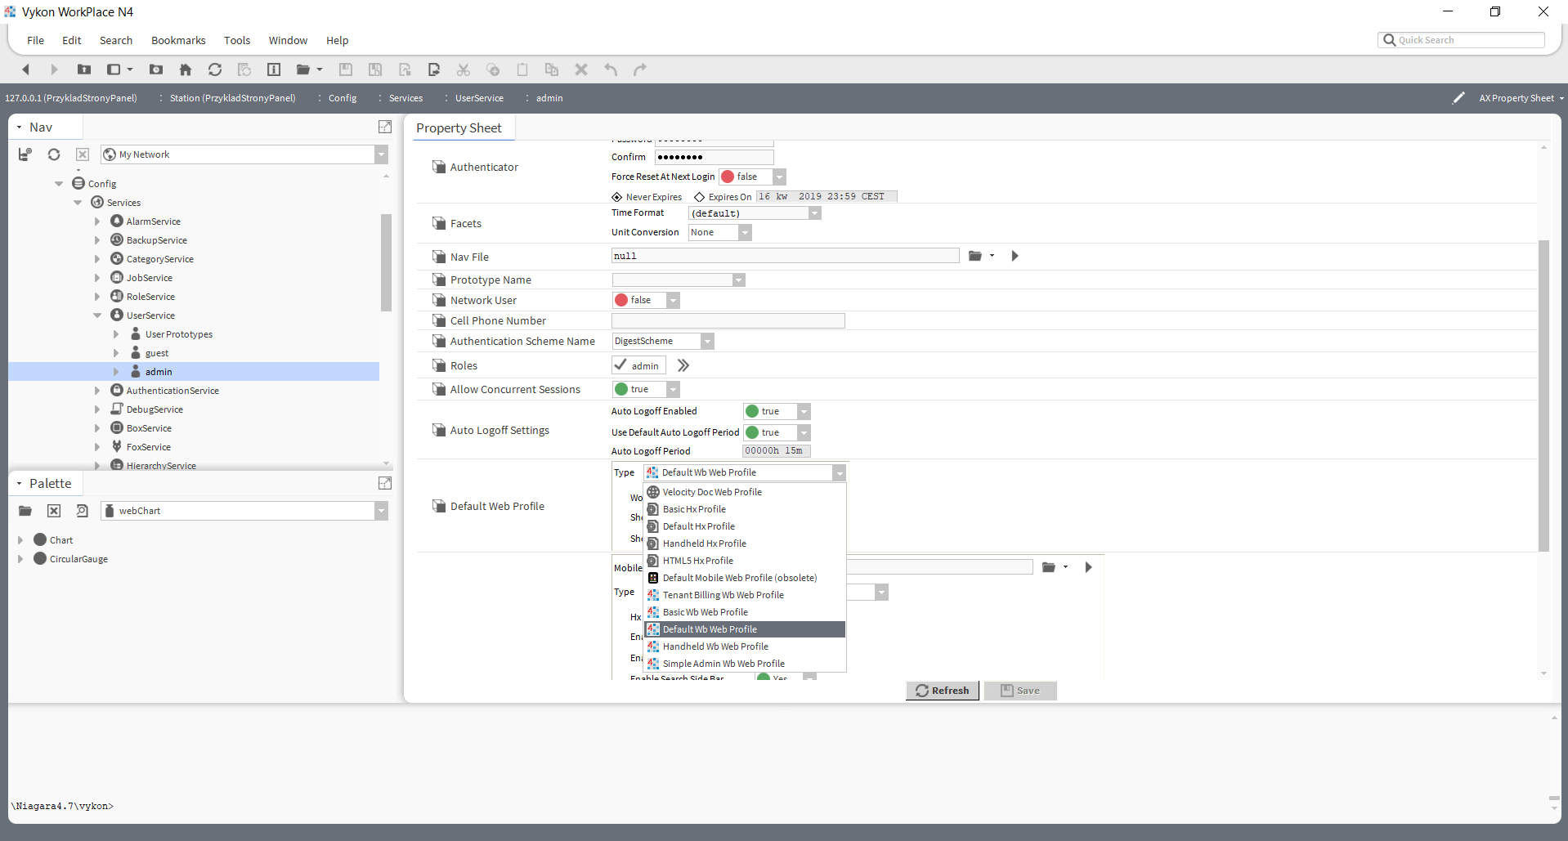Click the Home icon in toolbar
Image resolution: width=1568 pixels, height=841 pixels.
click(186, 69)
